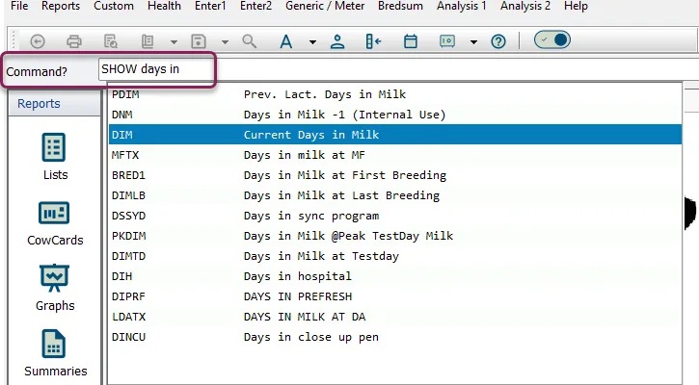Open the Enter2 menu
Screen dimensions: 699x385
(255, 6)
